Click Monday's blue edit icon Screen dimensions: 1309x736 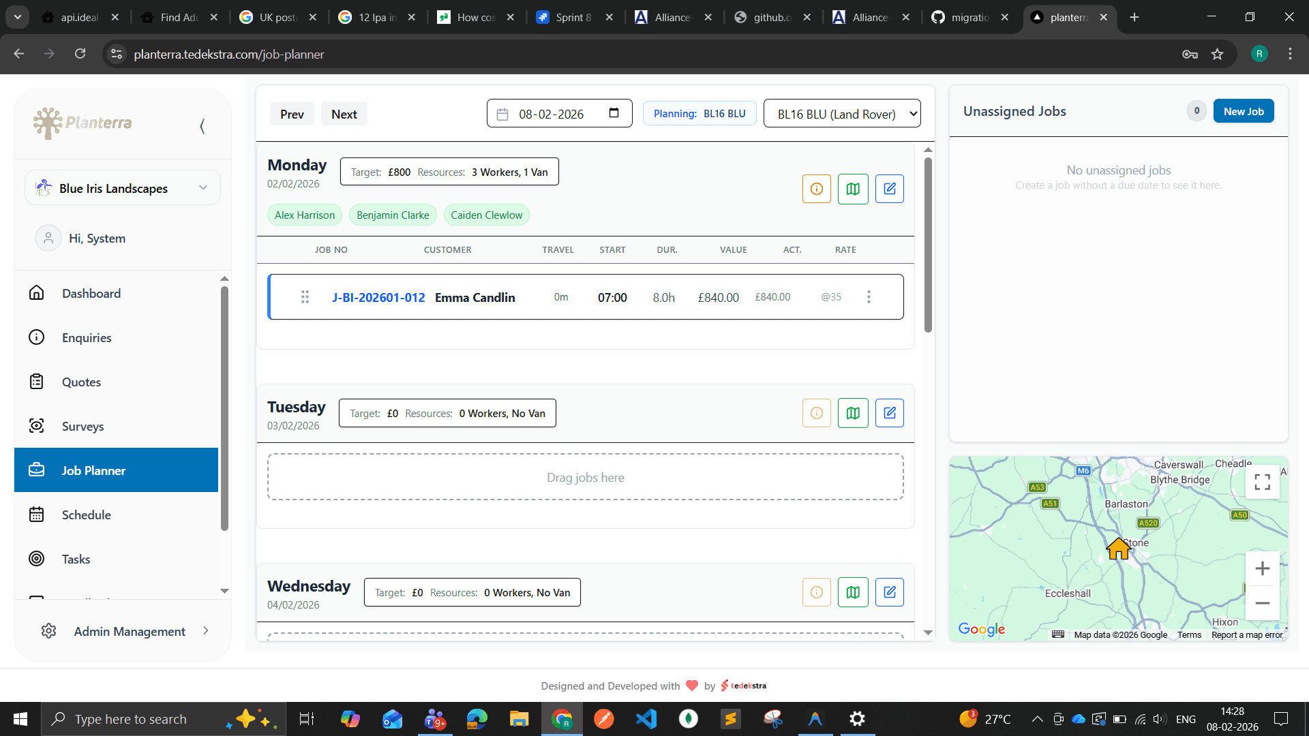click(890, 189)
